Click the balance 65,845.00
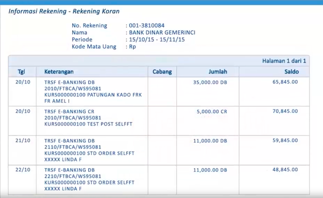Screen dimensions: 323x198 [x=285, y=82]
